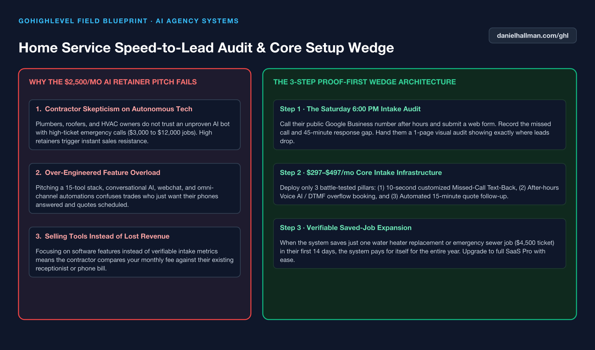Click the heading 'THE 3-STEP PROOF-FIRST WEDGE ARCHITECTURE'
This screenshot has width=595, height=350.
[x=365, y=82]
